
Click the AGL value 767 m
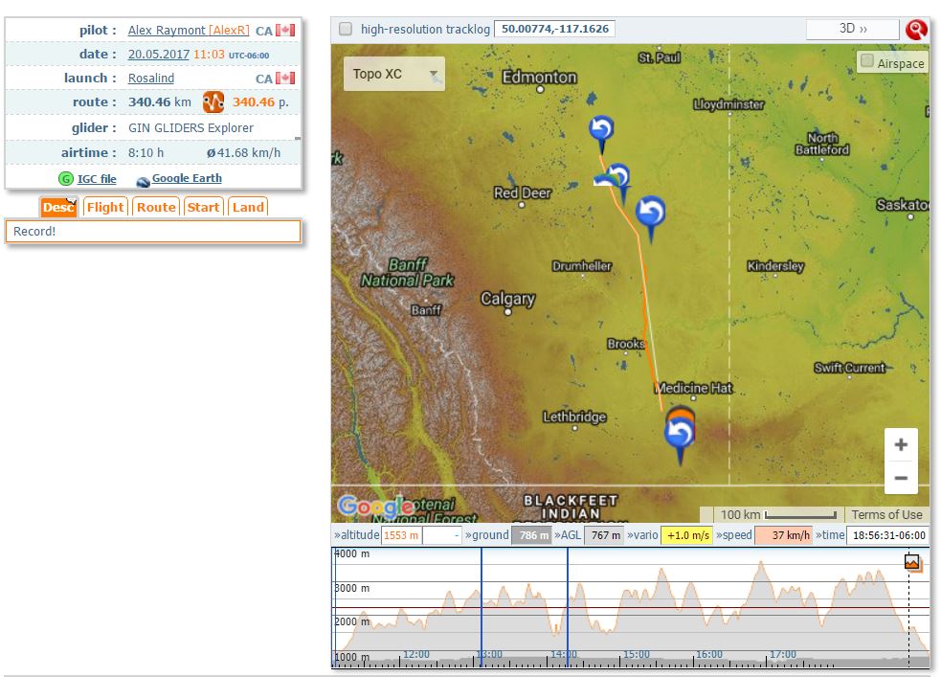[x=605, y=534]
